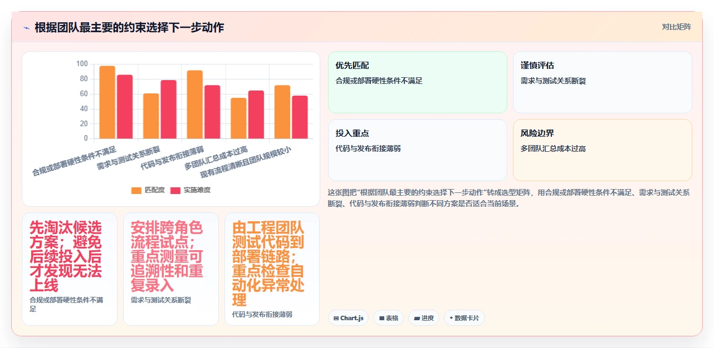Click the x-axis label 需求与测试关系断裂
This screenshot has height=348, width=714.
(x=129, y=158)
